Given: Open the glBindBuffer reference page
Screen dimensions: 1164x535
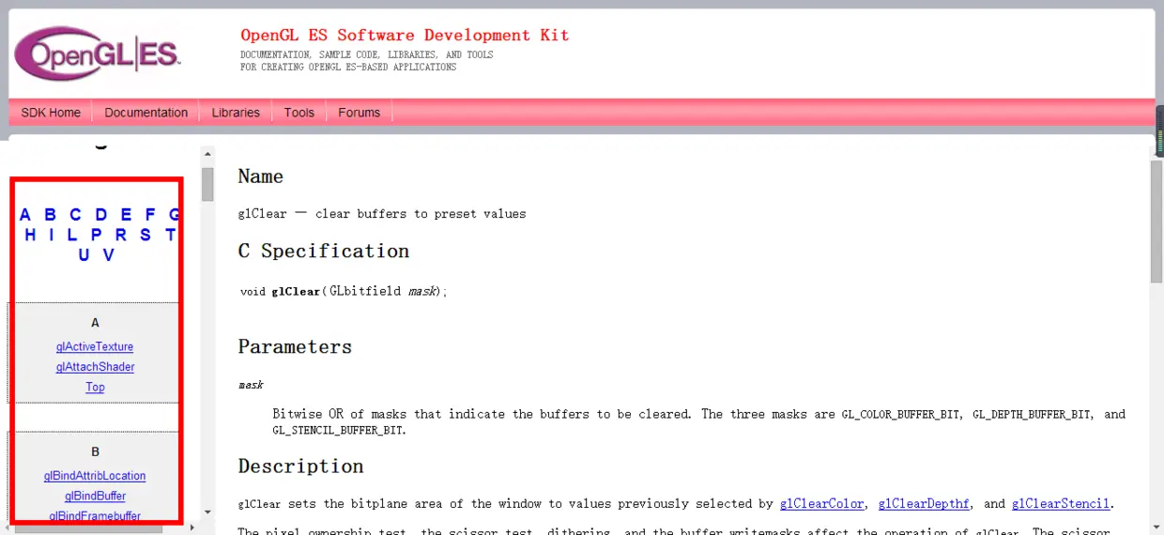Looking at the screenshot, I should (95, 496).
